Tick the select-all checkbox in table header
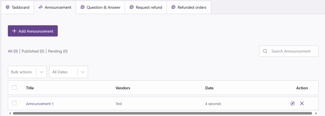This screenshot has width=325, height=116. pyautogui.click(x=14, y=88)
